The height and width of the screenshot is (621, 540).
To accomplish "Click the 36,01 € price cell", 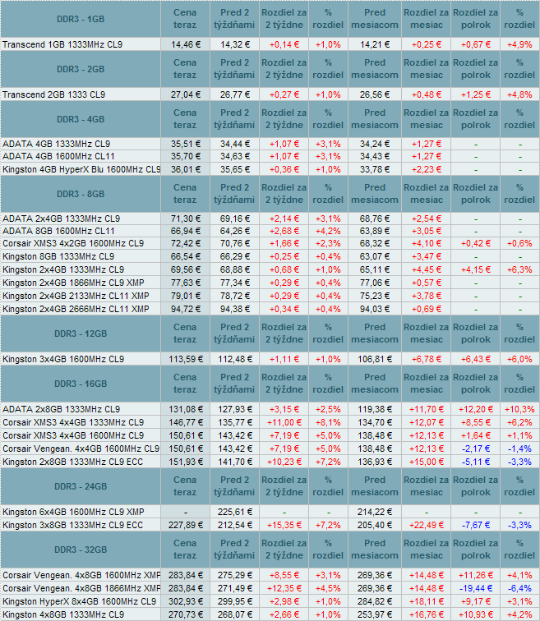I will tap(186, 169).
